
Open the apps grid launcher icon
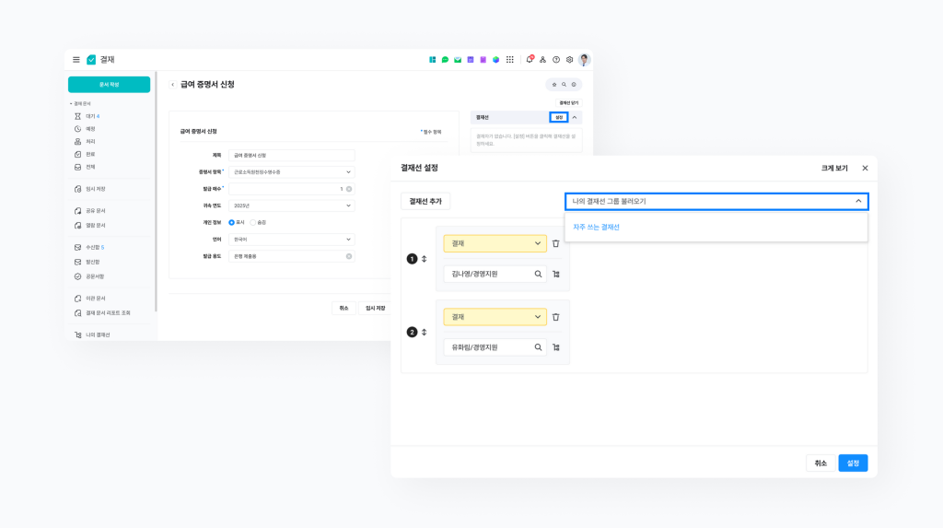[510, 60]
